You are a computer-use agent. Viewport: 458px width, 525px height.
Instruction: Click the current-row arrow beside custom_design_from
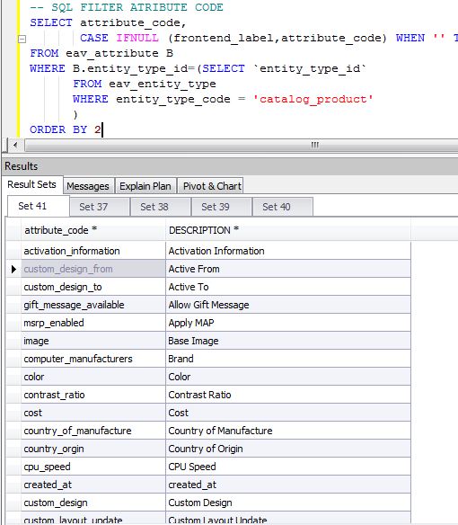(x=13, y=269)
